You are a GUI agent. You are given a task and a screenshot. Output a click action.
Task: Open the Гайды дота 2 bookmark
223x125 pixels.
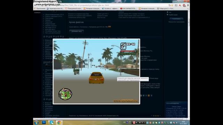(x=165, y=9)
